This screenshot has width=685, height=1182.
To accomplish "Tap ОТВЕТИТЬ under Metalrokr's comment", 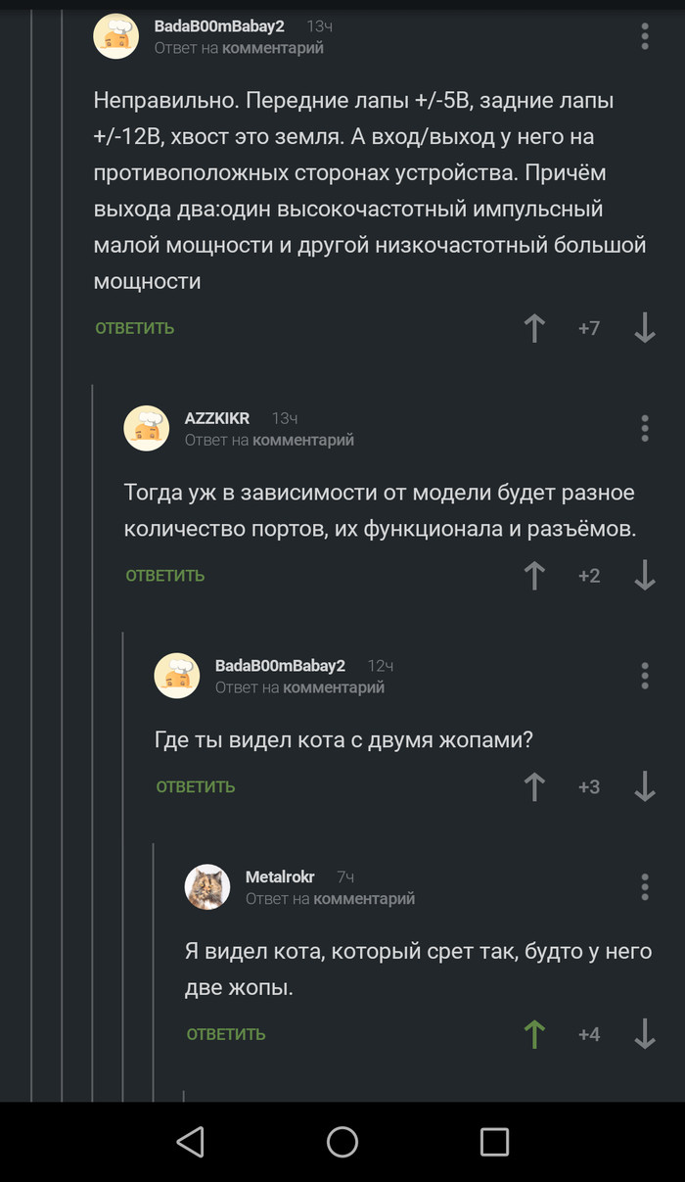I will click(226, 1033).
